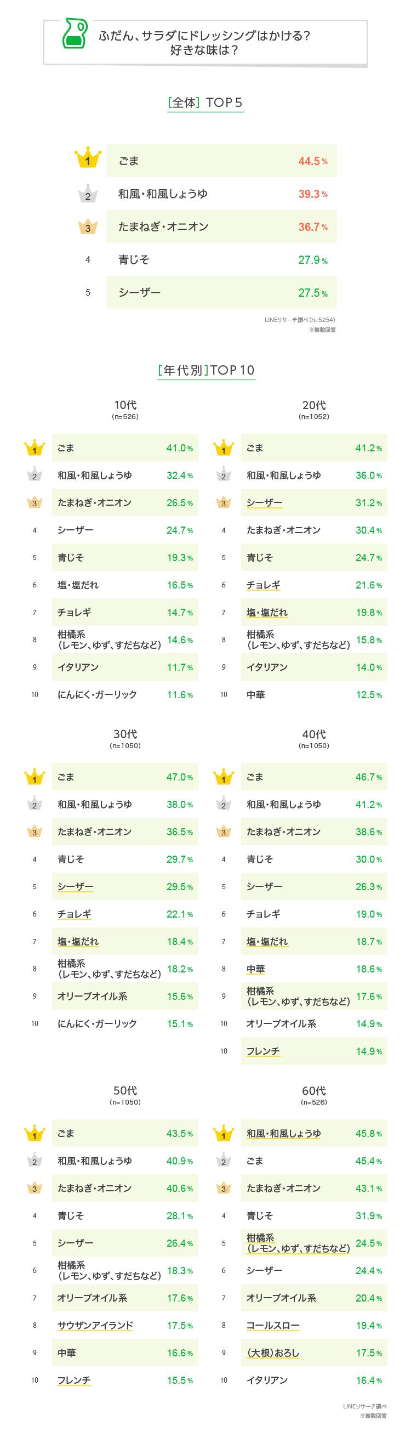Viewport: 411px width, 1437px height.
Task: Click the [全体] TOP5 heading
Action: coord(205,103)
